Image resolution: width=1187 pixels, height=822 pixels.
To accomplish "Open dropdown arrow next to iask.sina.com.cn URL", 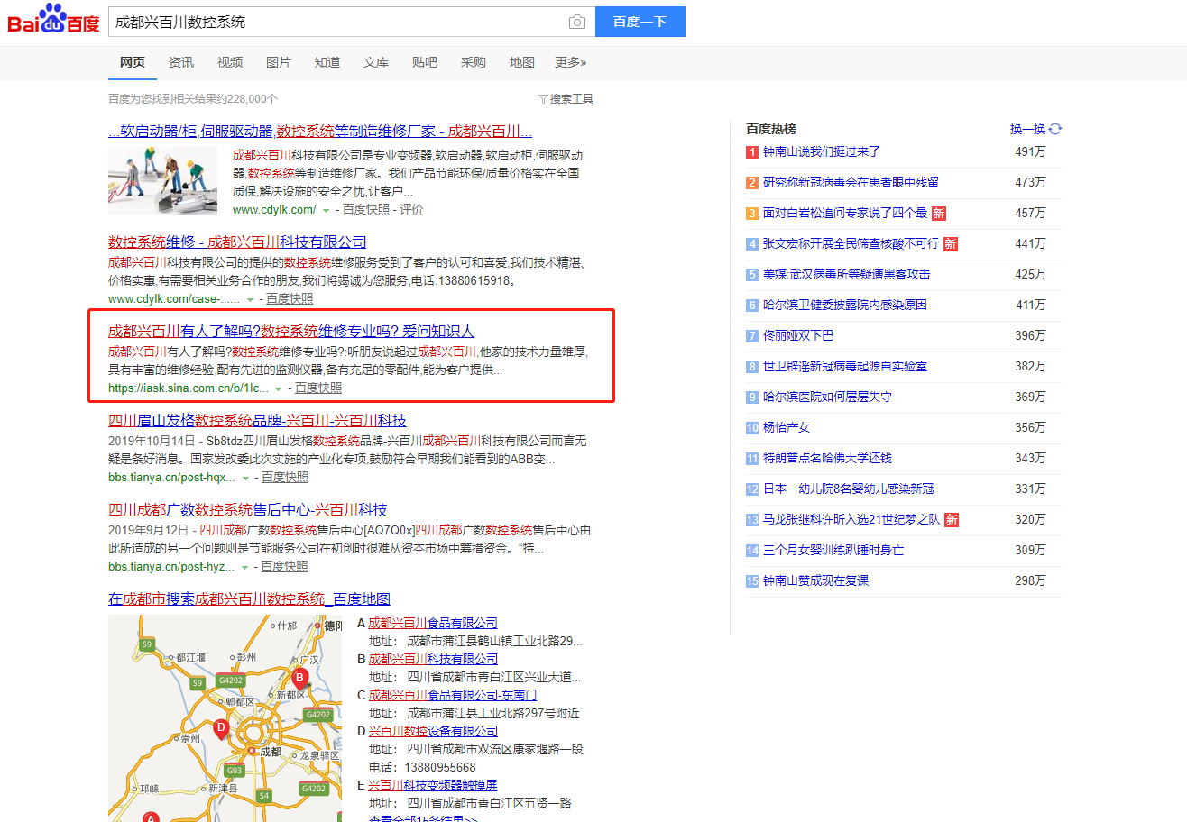I will (x=279, y=388).
